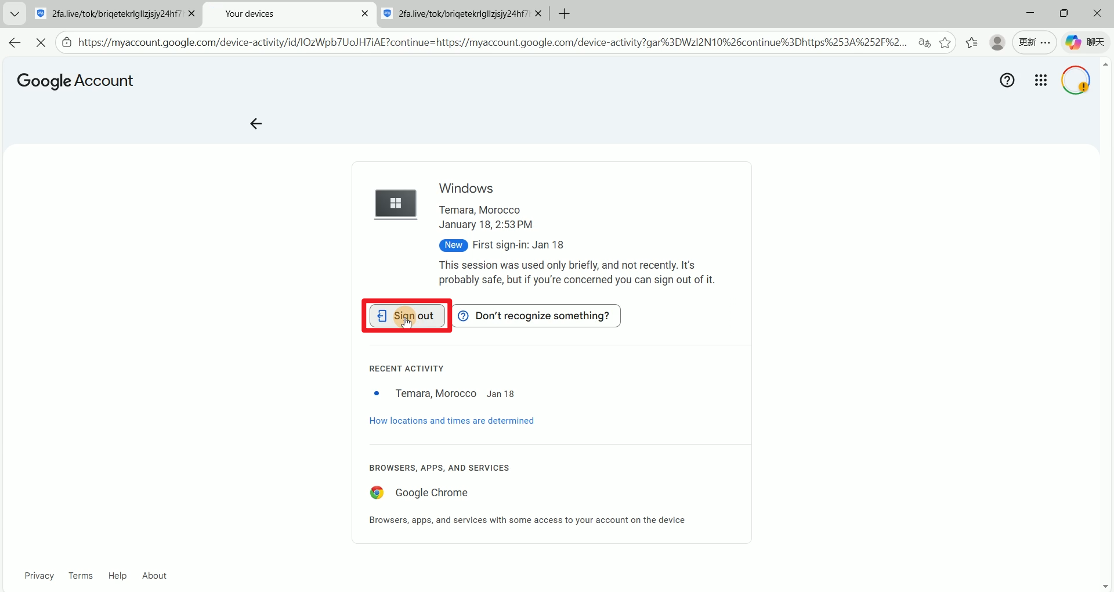This screenshot has width=1114, height=592.
Task: Click the browser profile icon in toolbar
Action: [997, 42]
